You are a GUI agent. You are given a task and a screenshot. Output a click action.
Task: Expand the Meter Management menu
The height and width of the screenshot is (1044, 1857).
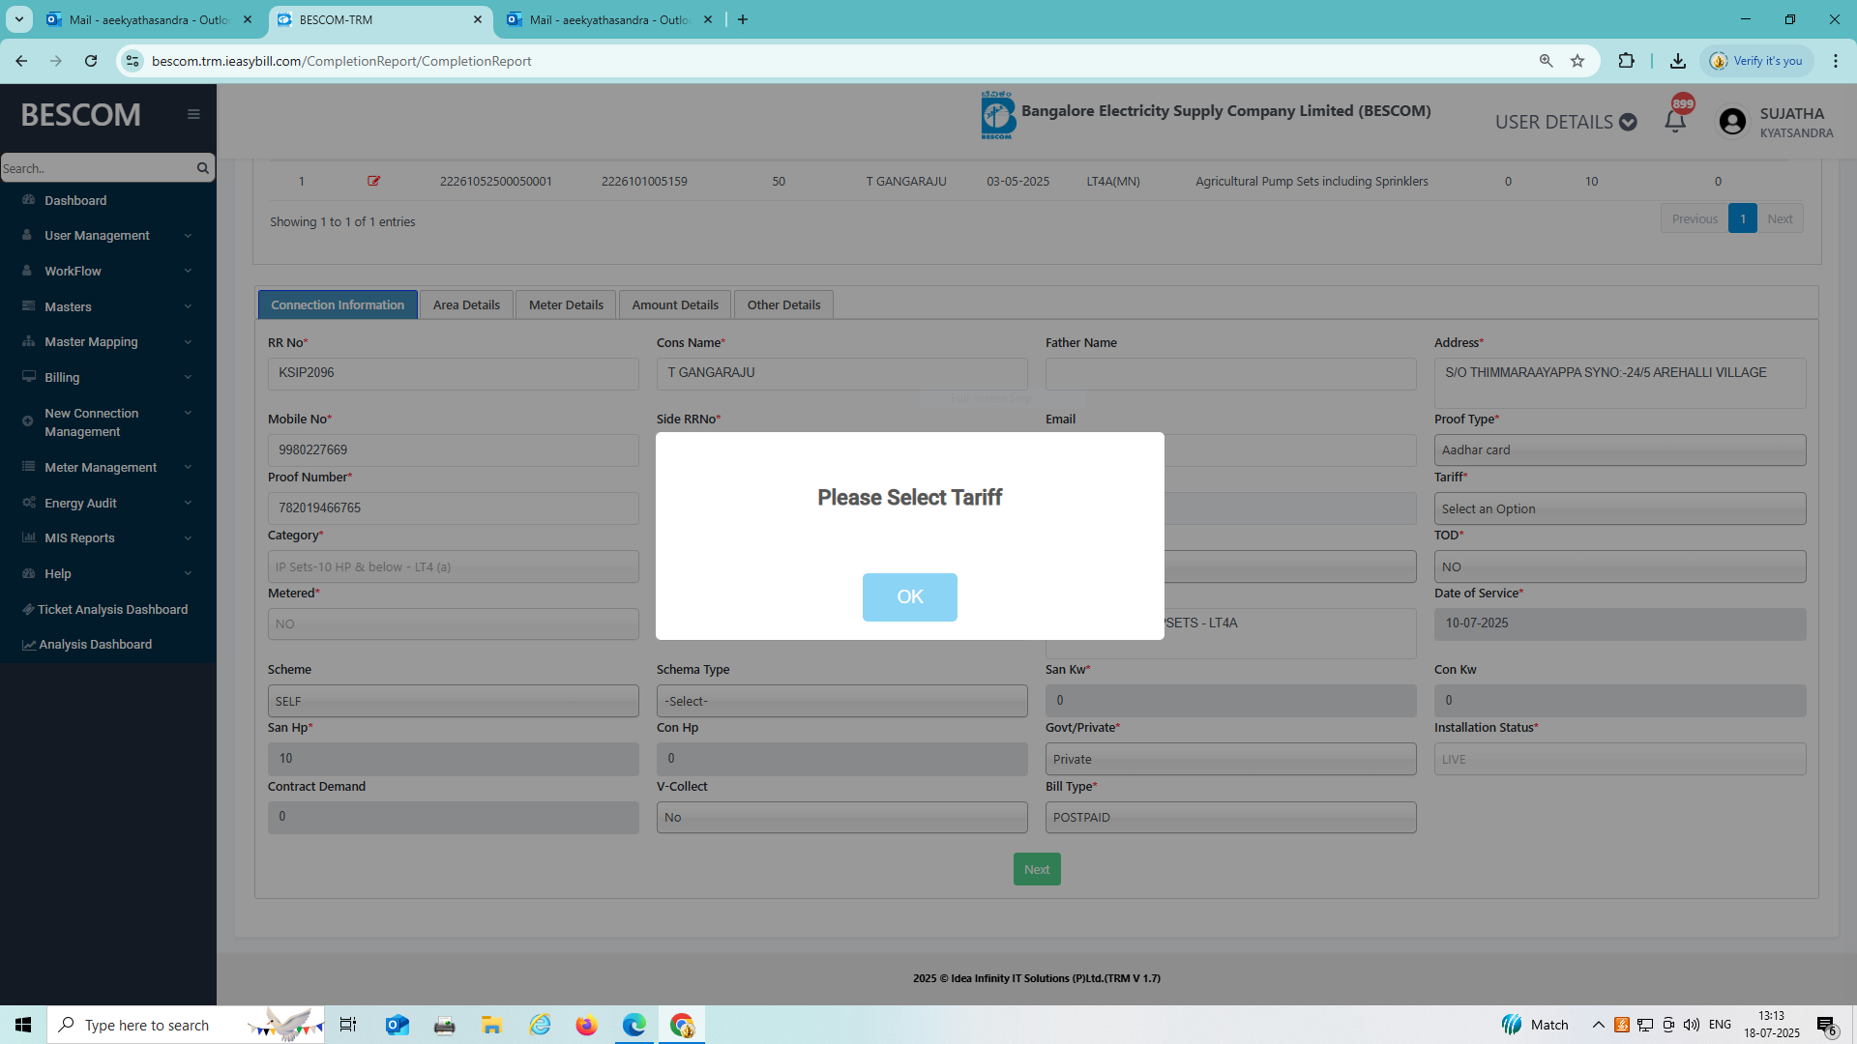pos(107,467)
